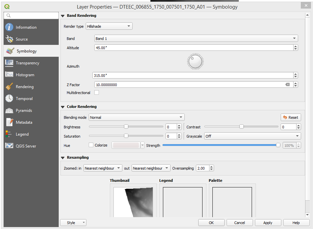The width and height of the screenshot is (313, 229).
Task: Clear the Z Factor value with the clear icon
Action: (288, 85)
